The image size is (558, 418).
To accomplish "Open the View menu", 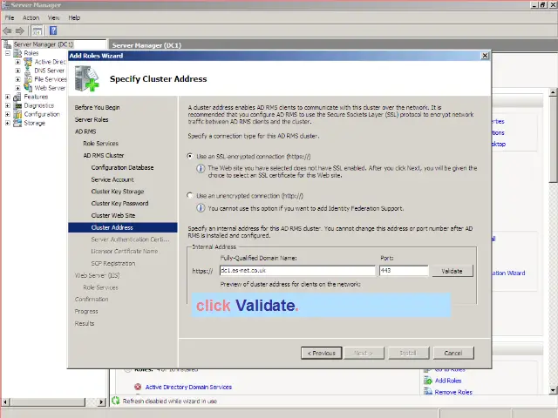I will tap(54, 17).
